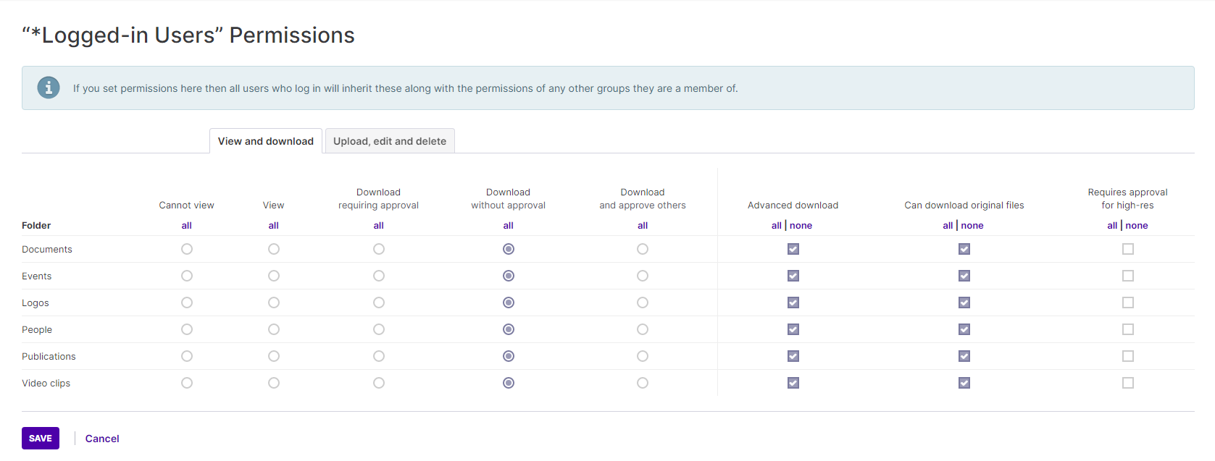Check high-res approval for Video clips
The image size is (1215, 461).
pos(1128,383)
